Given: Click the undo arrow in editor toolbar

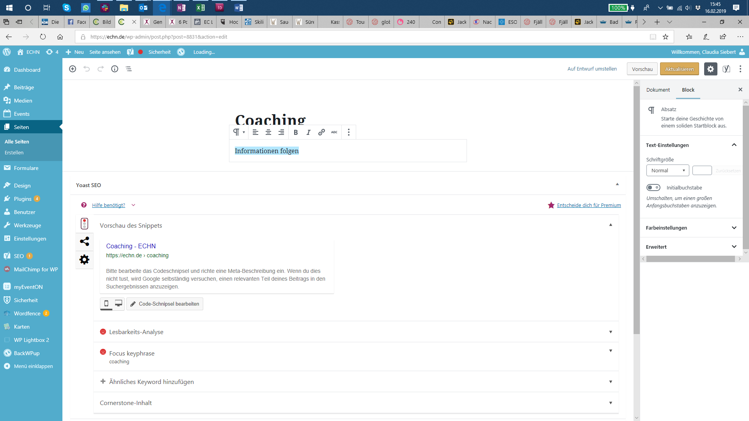Looking at the screenshot, I should 87,69.
